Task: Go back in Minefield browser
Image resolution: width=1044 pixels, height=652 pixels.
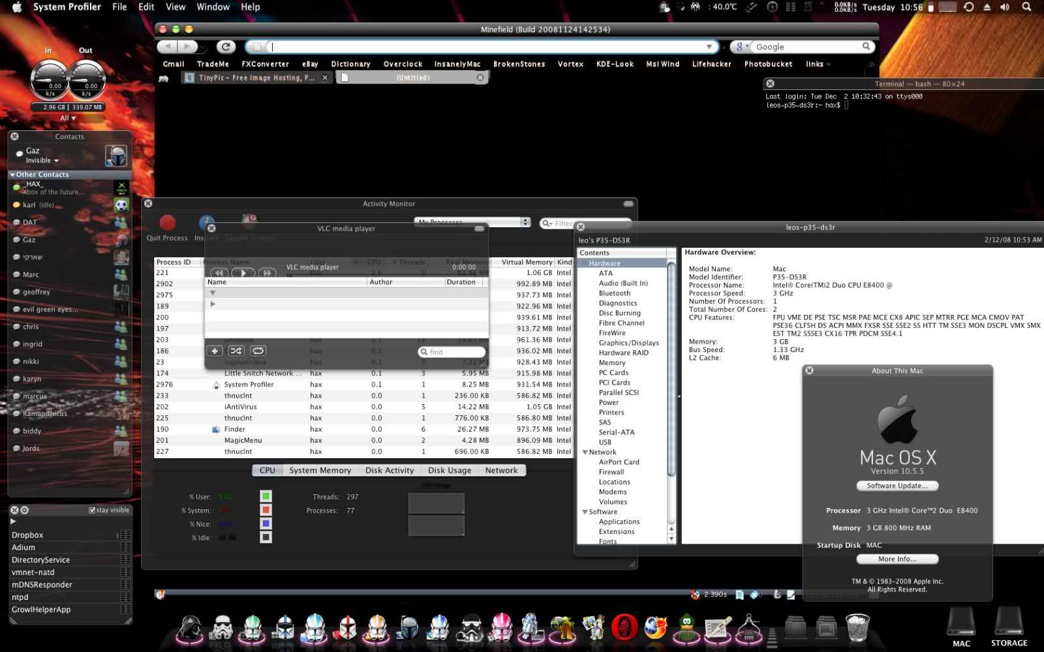Action: (x=168, y=46)
